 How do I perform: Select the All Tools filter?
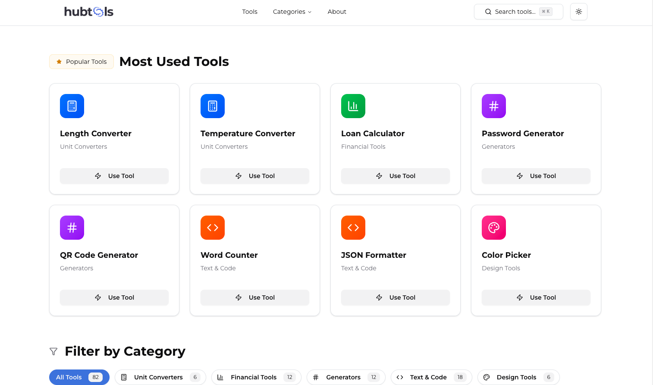coord(79,377)
